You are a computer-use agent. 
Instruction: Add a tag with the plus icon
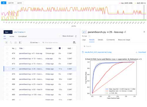(x=89, y=36)
